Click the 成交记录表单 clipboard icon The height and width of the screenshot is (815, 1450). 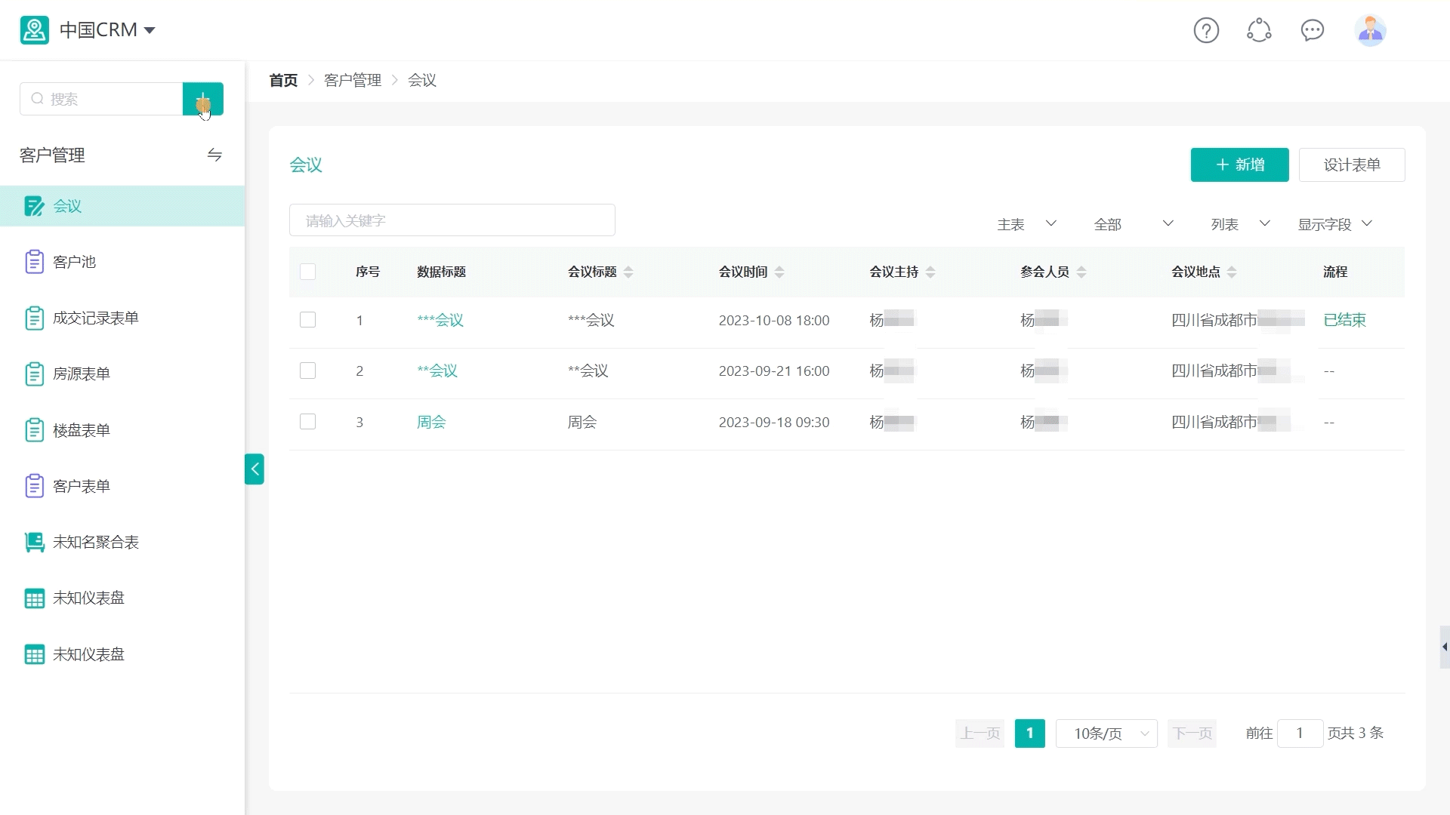34,318
